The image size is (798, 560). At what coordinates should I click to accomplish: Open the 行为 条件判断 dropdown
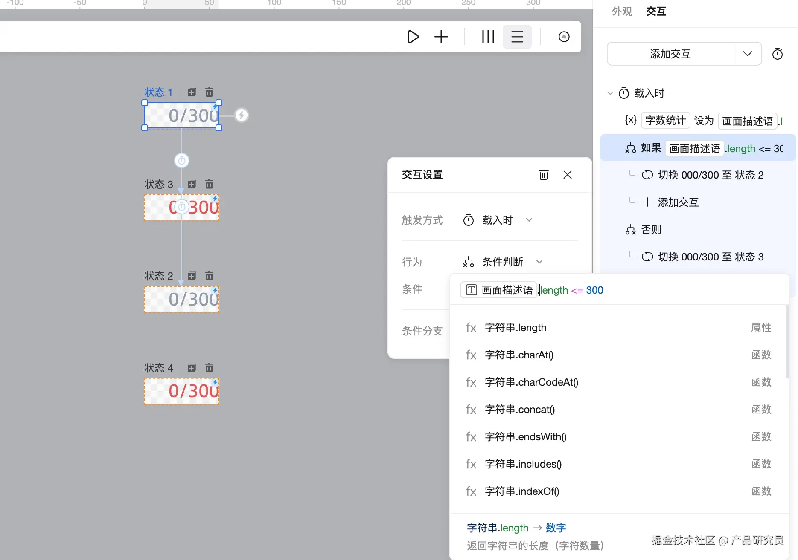(503, 262)
